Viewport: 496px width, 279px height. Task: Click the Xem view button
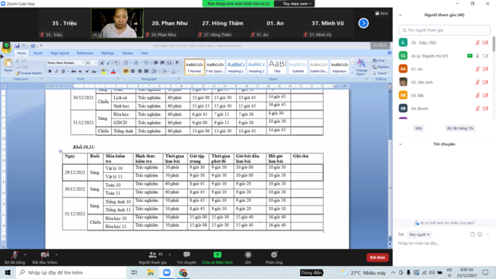point(381,13)
